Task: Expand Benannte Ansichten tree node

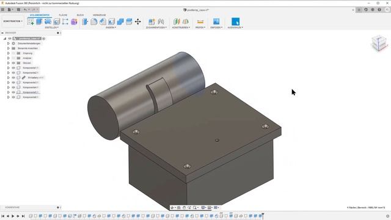Action: tap(8, 48)
